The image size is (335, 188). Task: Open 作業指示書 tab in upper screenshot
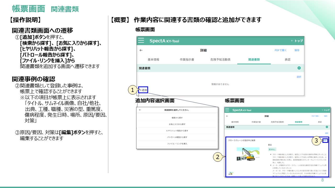pos(187,60)
